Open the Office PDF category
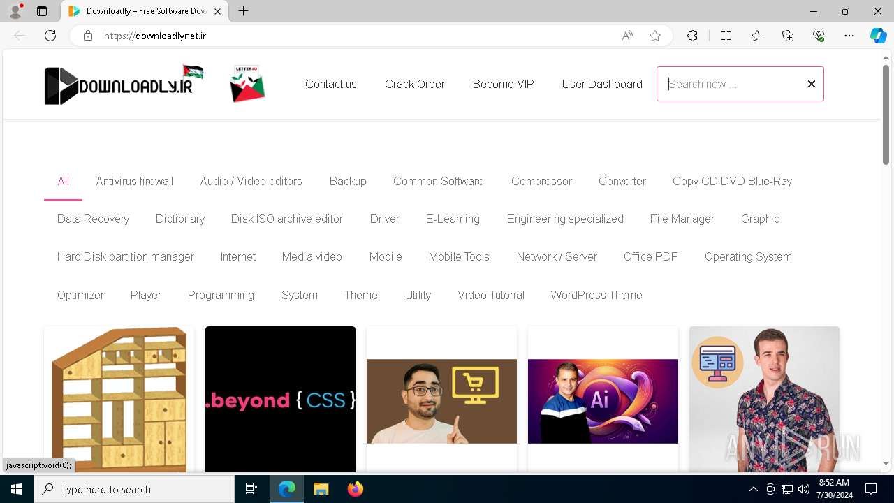894x503 pixels. [650, 256]
